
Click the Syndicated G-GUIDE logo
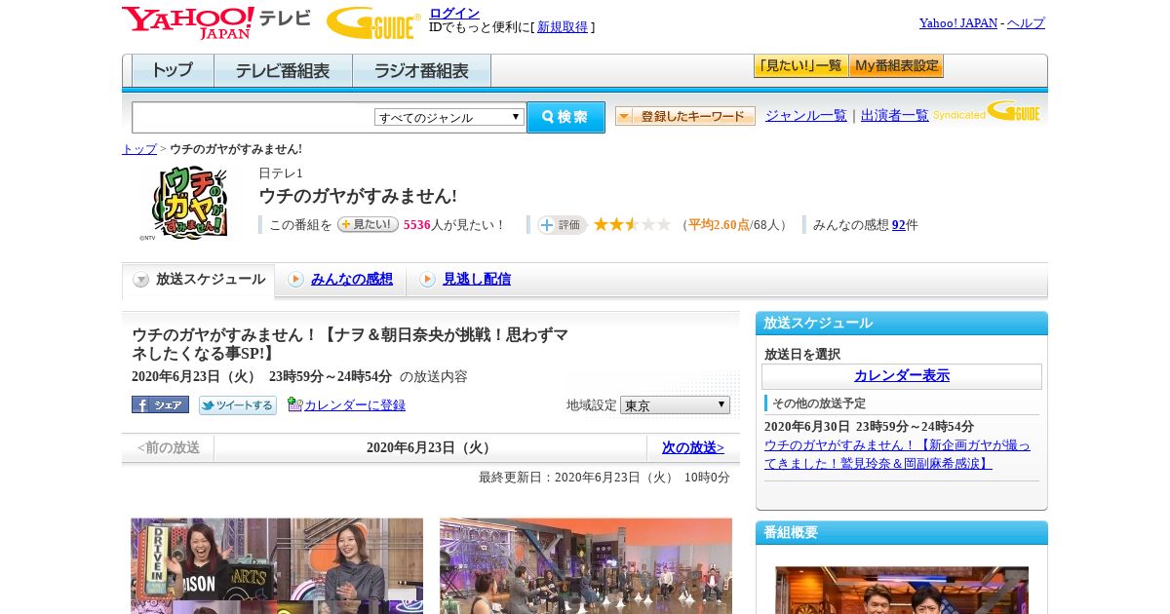987,112
